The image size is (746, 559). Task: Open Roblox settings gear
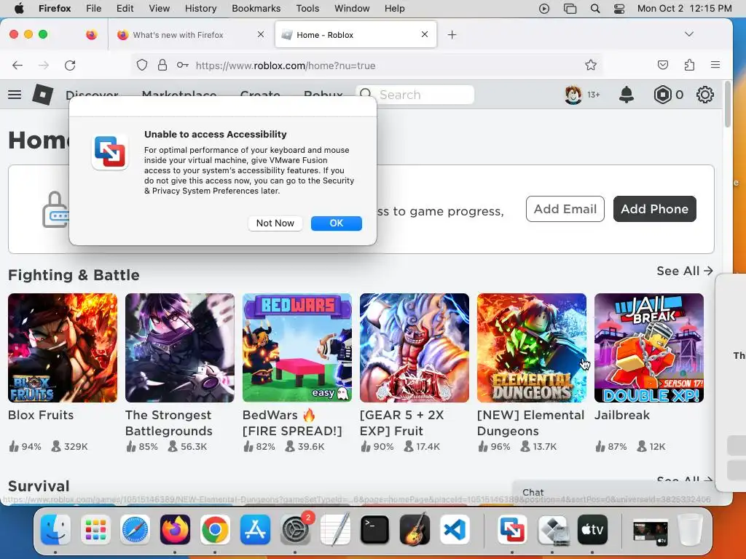704,95
